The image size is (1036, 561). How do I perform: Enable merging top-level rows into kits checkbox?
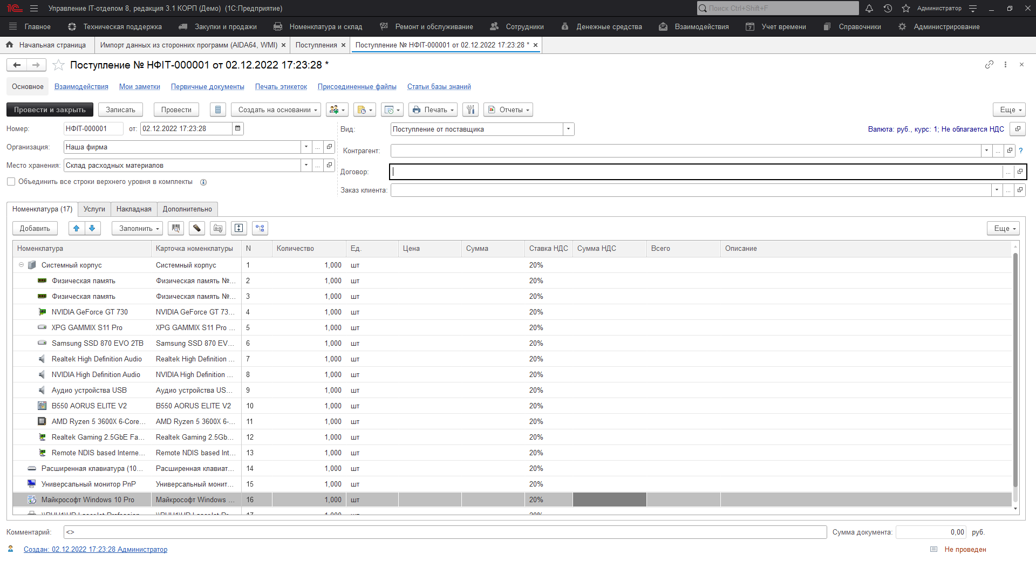pos(11,182)
